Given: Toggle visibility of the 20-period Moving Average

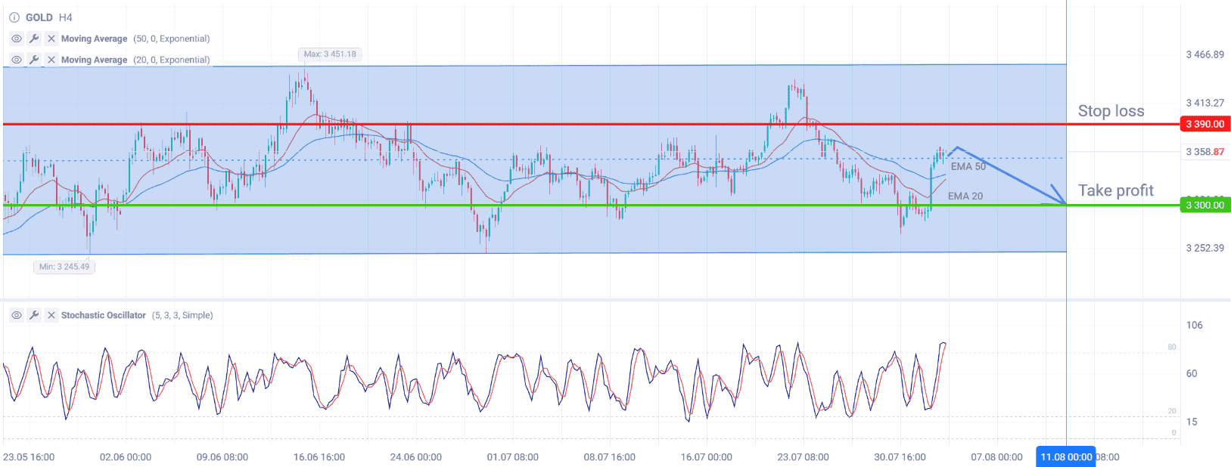Looking at the screenshot, I should click(x=17, y=60).
